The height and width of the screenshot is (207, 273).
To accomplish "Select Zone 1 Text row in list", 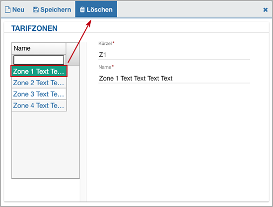I will [x=39, y=71].
